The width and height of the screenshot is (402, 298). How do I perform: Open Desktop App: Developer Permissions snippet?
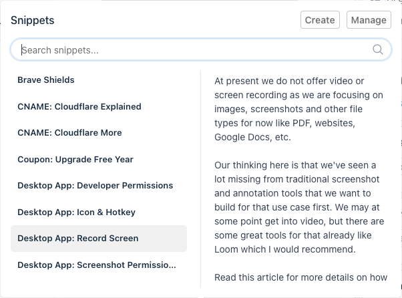coord(99,186)
